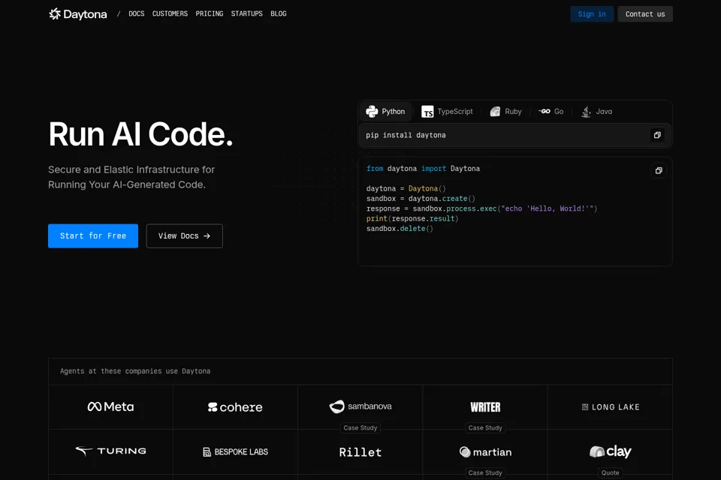The height and width of the screenshot is (480, 721).
Task: Select the Python code tab
Action: pyautogui.click(x=385, y=112)
